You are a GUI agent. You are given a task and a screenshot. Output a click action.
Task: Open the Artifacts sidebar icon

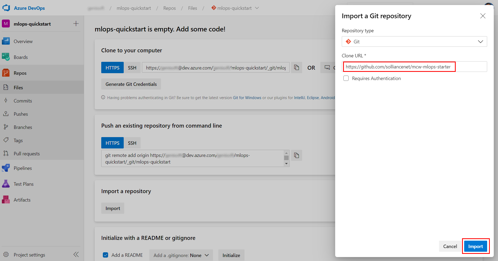coord(6,200)
